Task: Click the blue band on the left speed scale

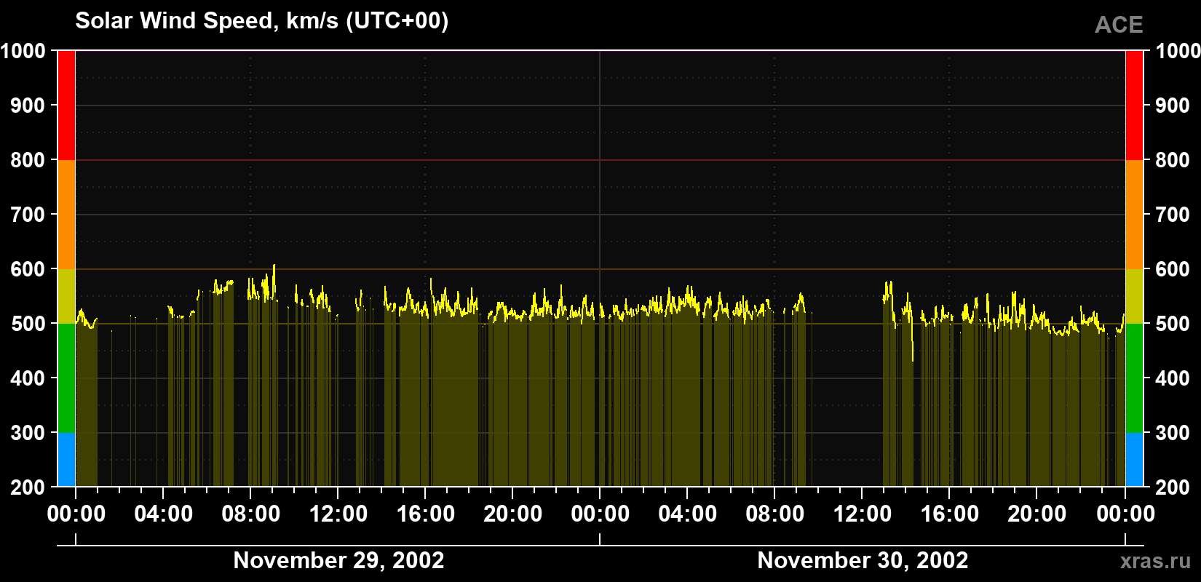Action: (x=66, y=460)
